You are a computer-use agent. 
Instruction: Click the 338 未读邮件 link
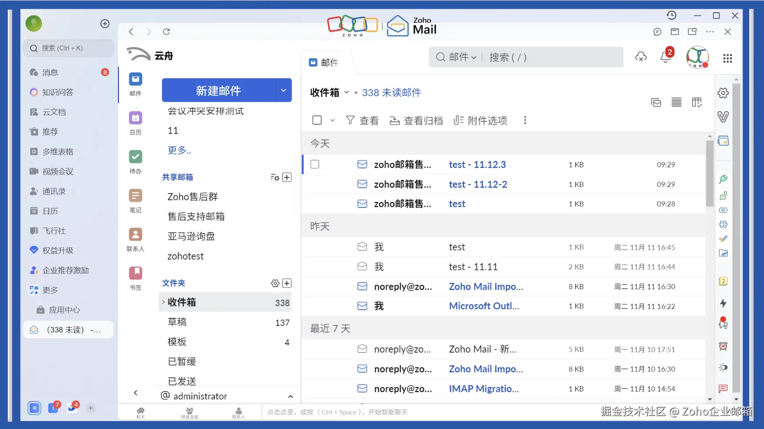[x=392, y=93]
